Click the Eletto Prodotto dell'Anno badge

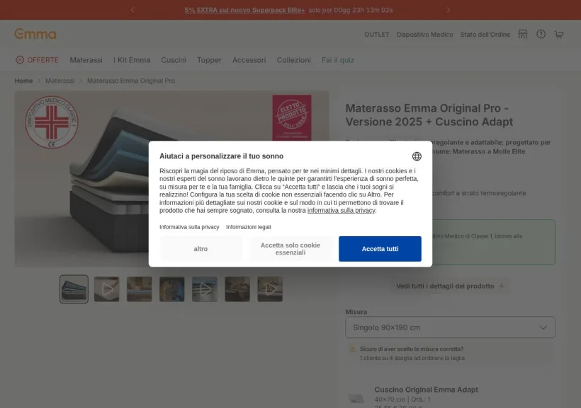pyautogui.click(x=292, y=117)
